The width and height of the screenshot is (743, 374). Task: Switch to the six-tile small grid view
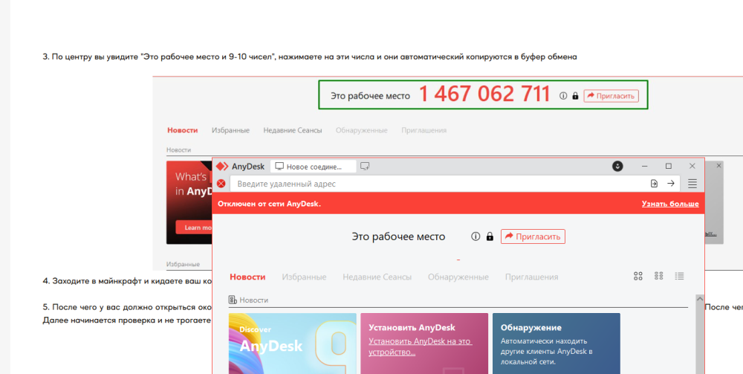[658, 276]
